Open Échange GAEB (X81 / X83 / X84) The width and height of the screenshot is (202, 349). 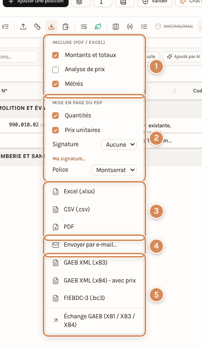coord(94,321)
